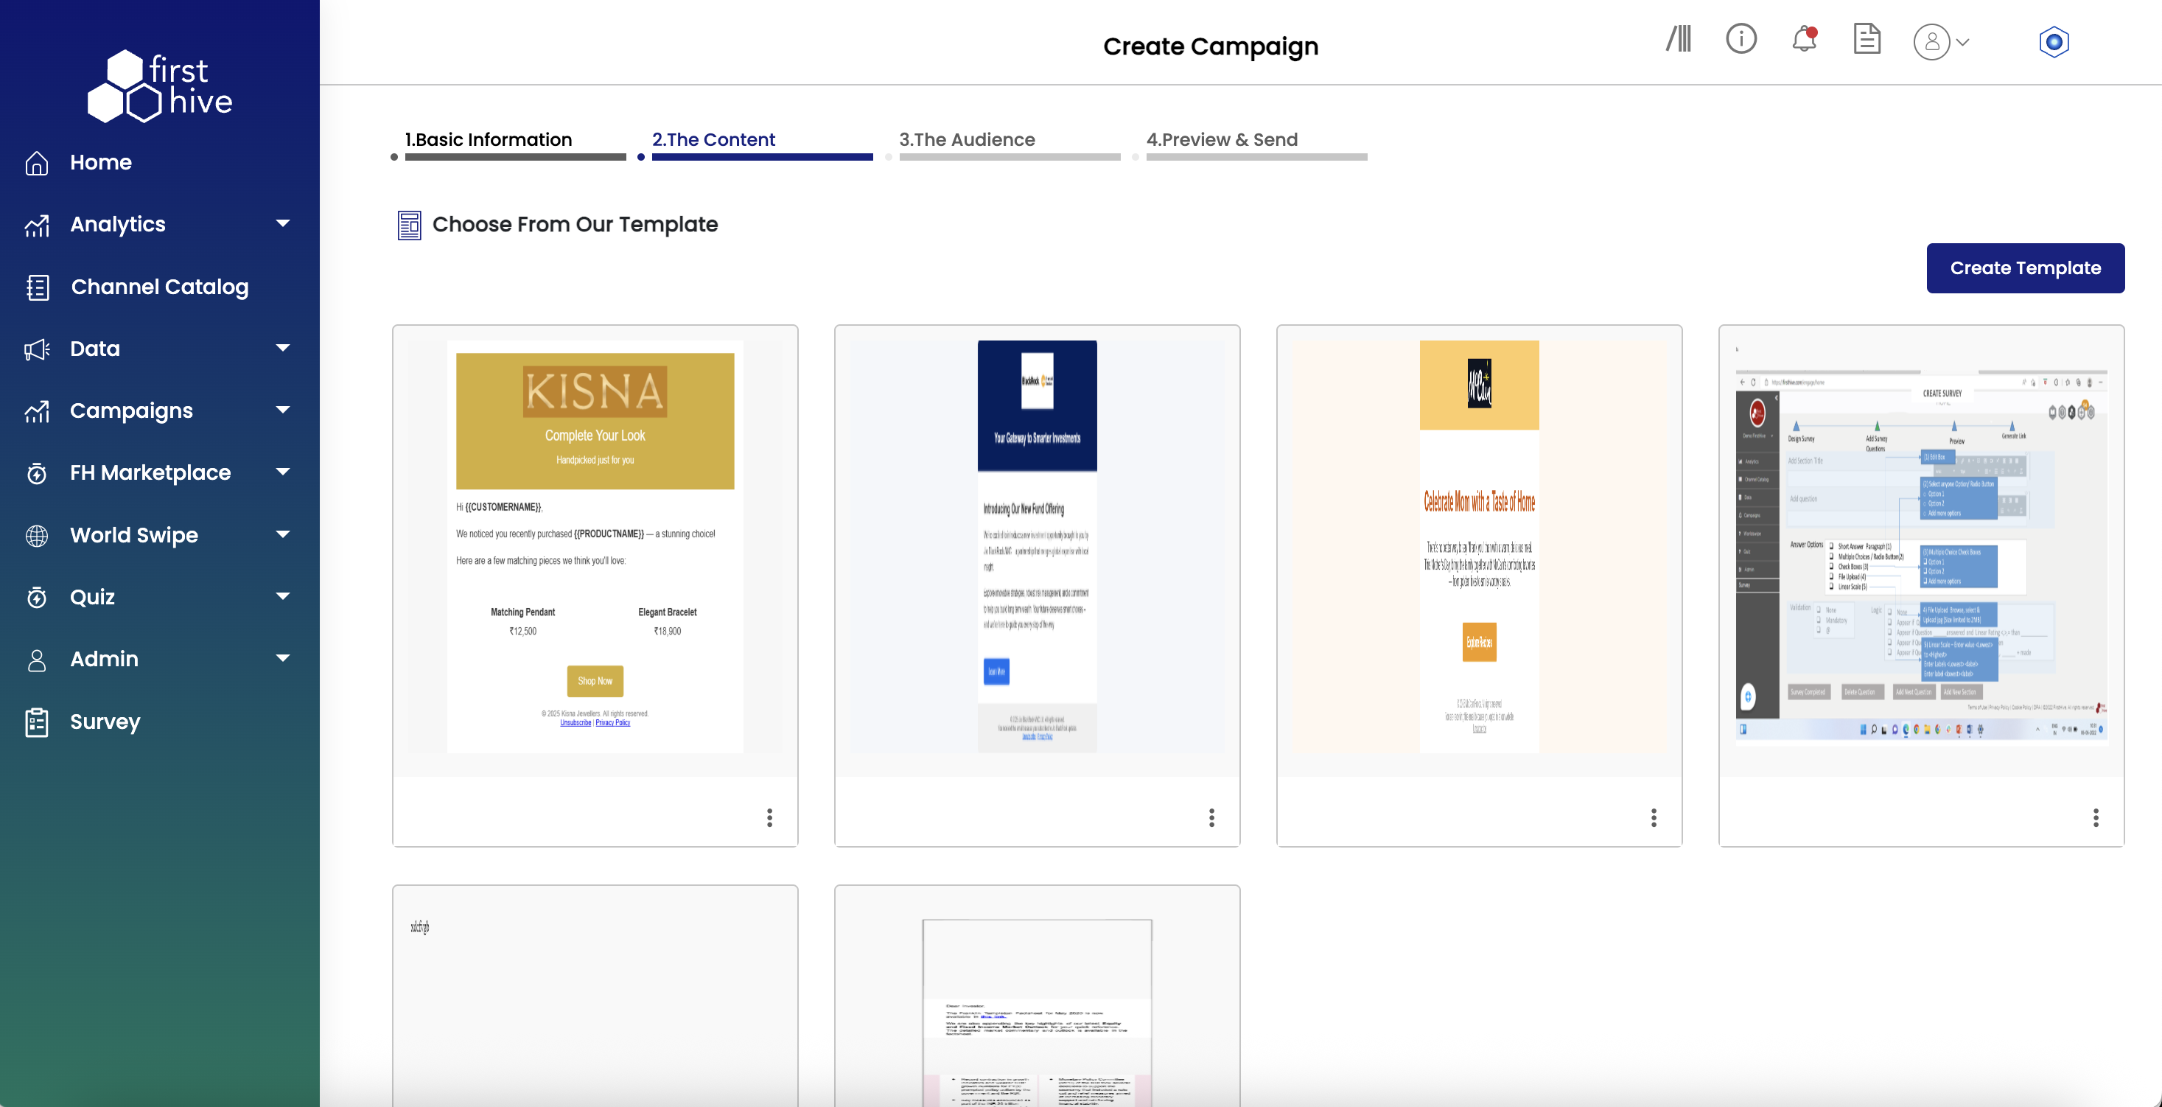Open the Home sidebar icon
This screenshot has height=1107, width=2162.
[37, 163]
